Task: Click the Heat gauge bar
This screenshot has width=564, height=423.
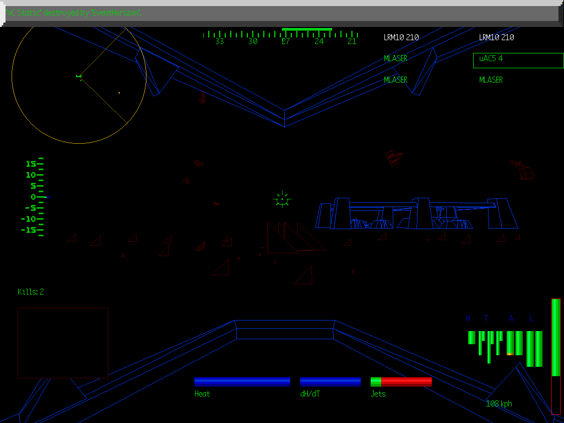Action: point(242,382)
